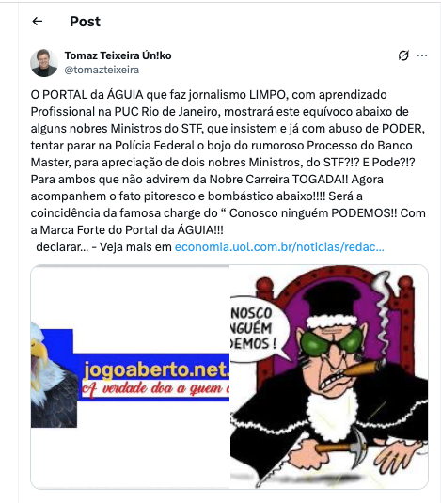This screenshot has width=441, height=503.
Task: Click the display name Tomaz Teixeira Ún!ko
Action: pyautogui.click(x=118, y=55)
